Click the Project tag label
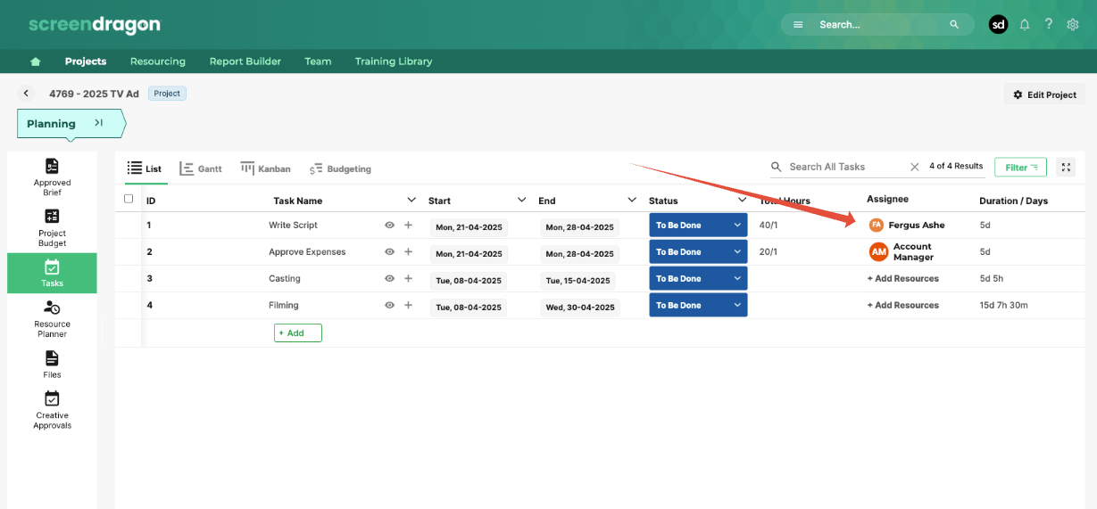This screenshot has height=509, width=1097. [167, 94]
